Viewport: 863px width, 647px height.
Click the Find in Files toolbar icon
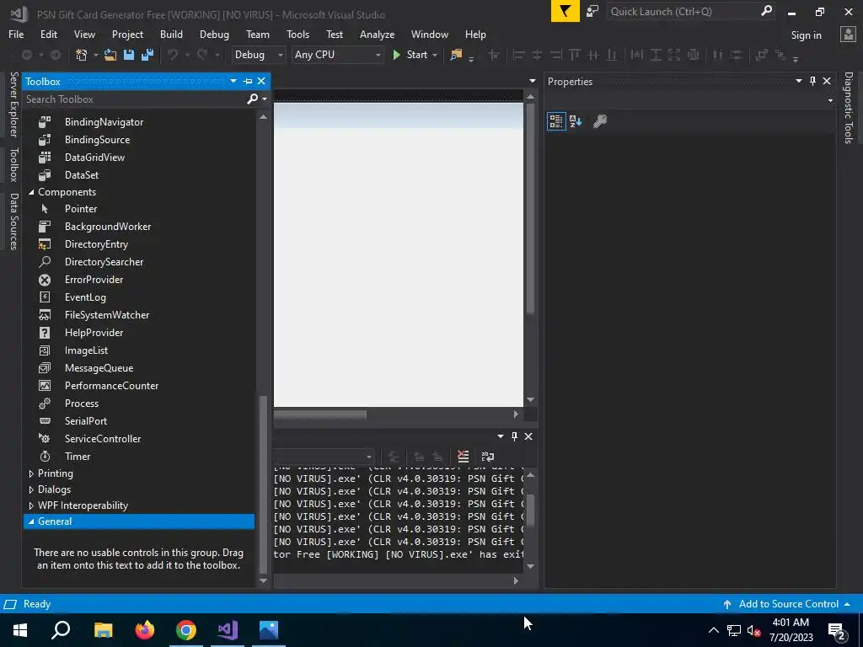pyautogui.click(x=456, y=55)
